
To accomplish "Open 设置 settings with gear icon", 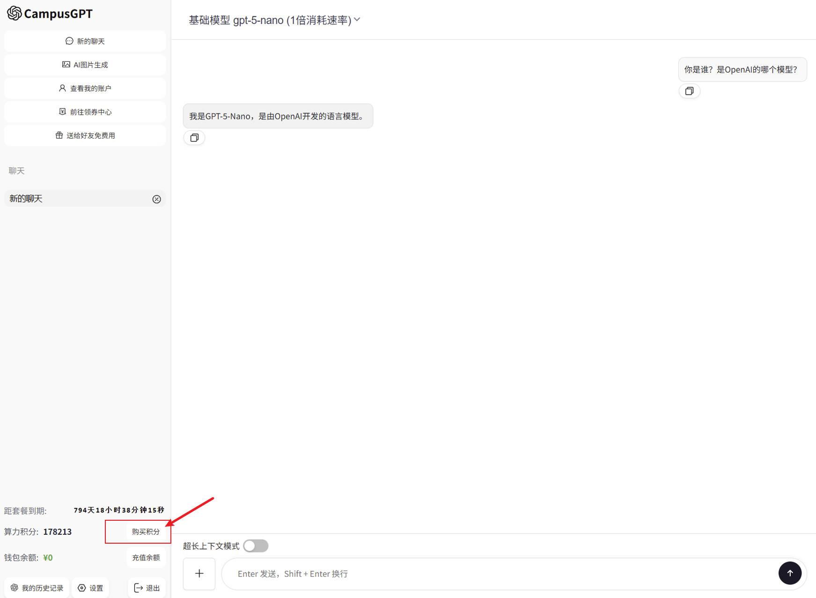I will pyautogui.click(x=90, y=588).
